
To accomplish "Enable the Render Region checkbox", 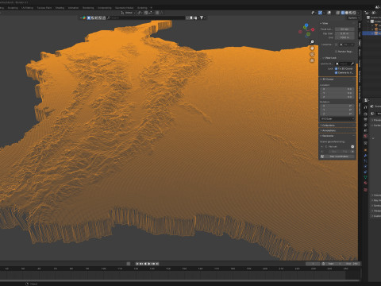I will pos(337,52).
